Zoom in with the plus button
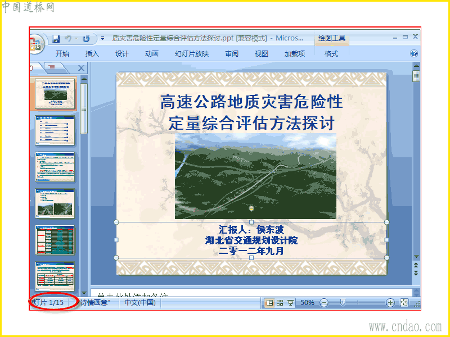The width and height of the screenshot is (450, 337). point(390,303)
